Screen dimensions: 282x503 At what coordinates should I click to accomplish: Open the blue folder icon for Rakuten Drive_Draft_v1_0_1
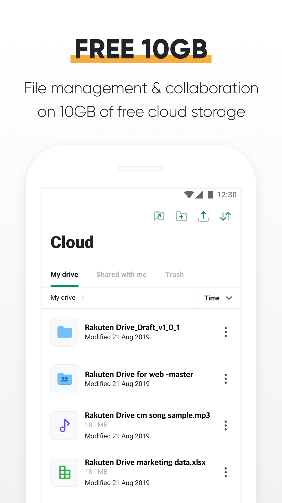(65, 332)
